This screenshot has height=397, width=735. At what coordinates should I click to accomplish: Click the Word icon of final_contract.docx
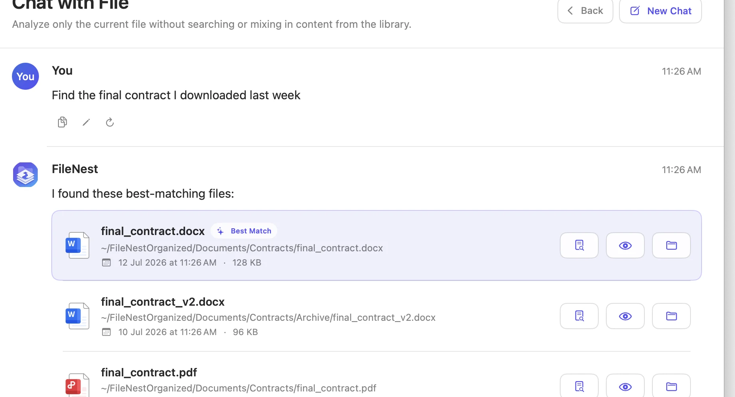coord(77,245)
